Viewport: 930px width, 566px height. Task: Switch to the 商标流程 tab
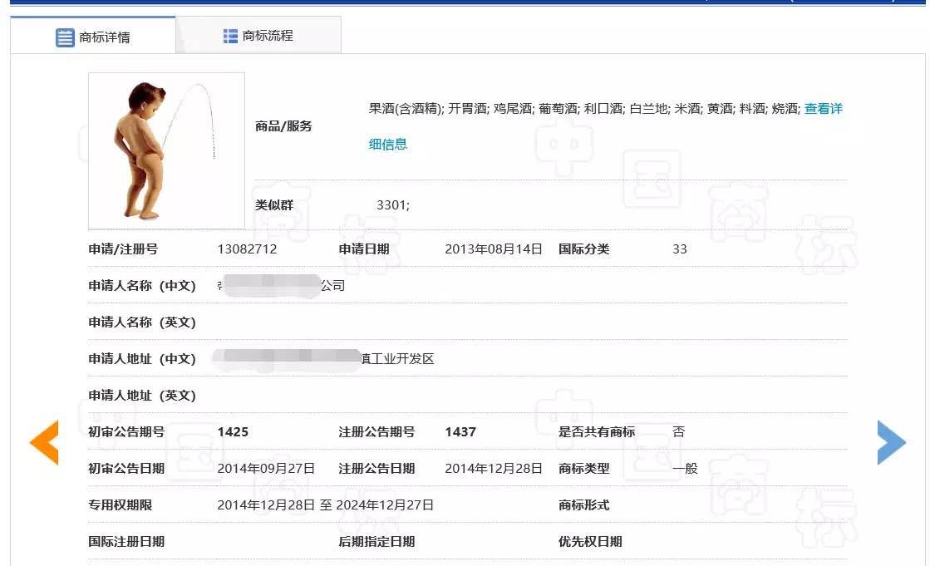[258, 36]
